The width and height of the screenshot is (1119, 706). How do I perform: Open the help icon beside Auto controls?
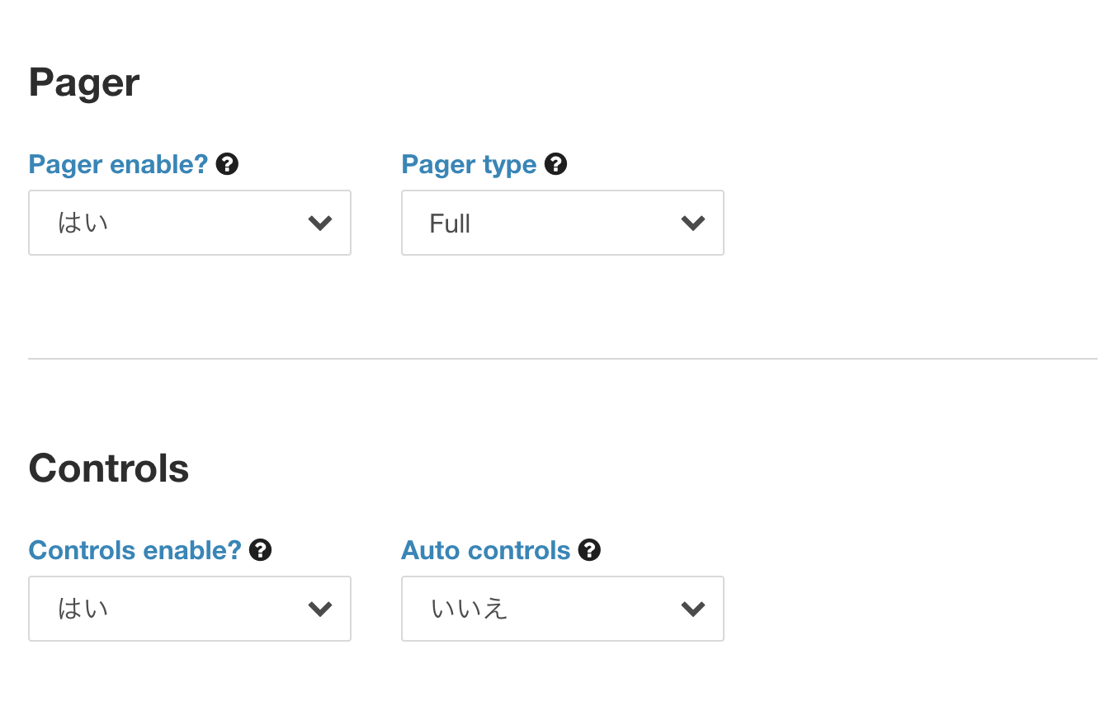589,550
